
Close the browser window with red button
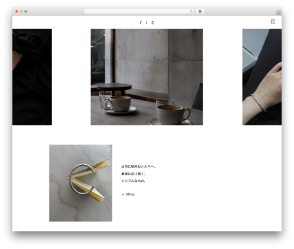coord(17,12)
